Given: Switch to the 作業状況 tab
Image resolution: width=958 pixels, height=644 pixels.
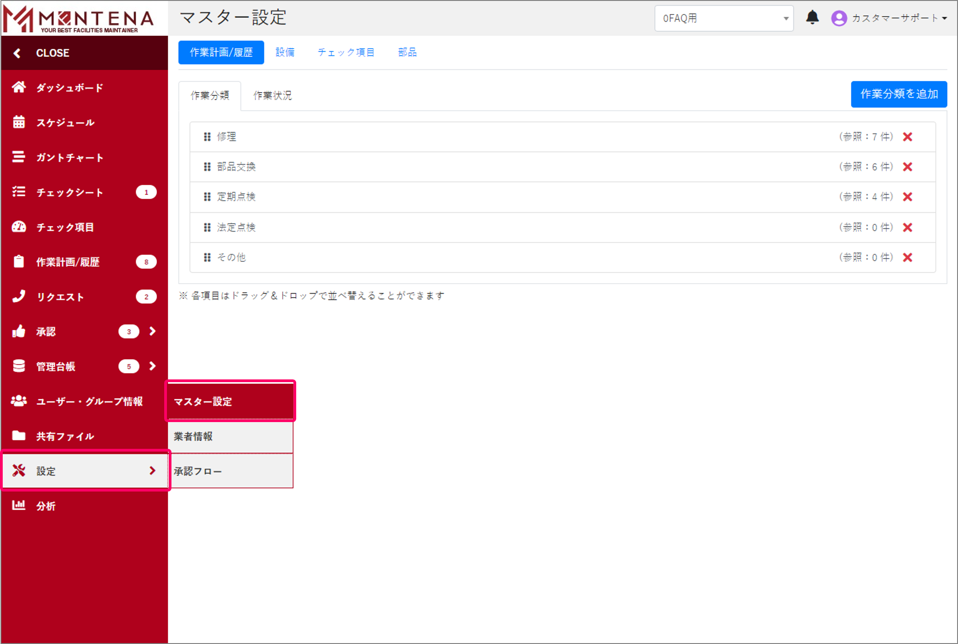Looking at the screenshot, I should click(x=272, y=96).
